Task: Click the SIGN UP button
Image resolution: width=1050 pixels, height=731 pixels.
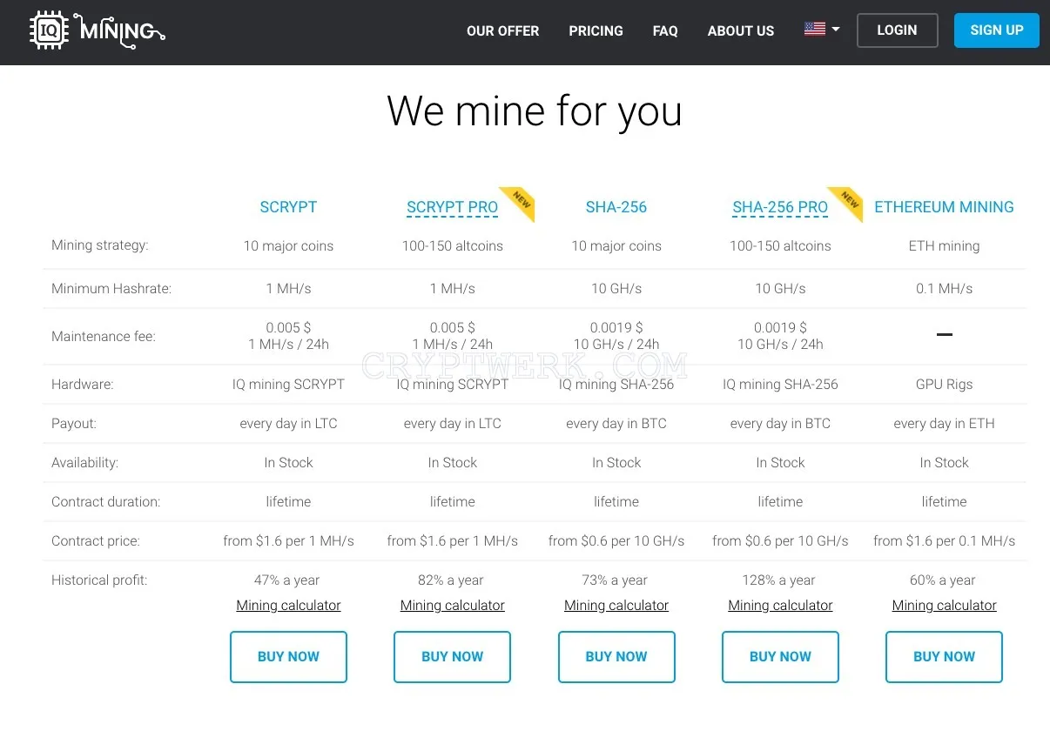Action: click(997, 30)
